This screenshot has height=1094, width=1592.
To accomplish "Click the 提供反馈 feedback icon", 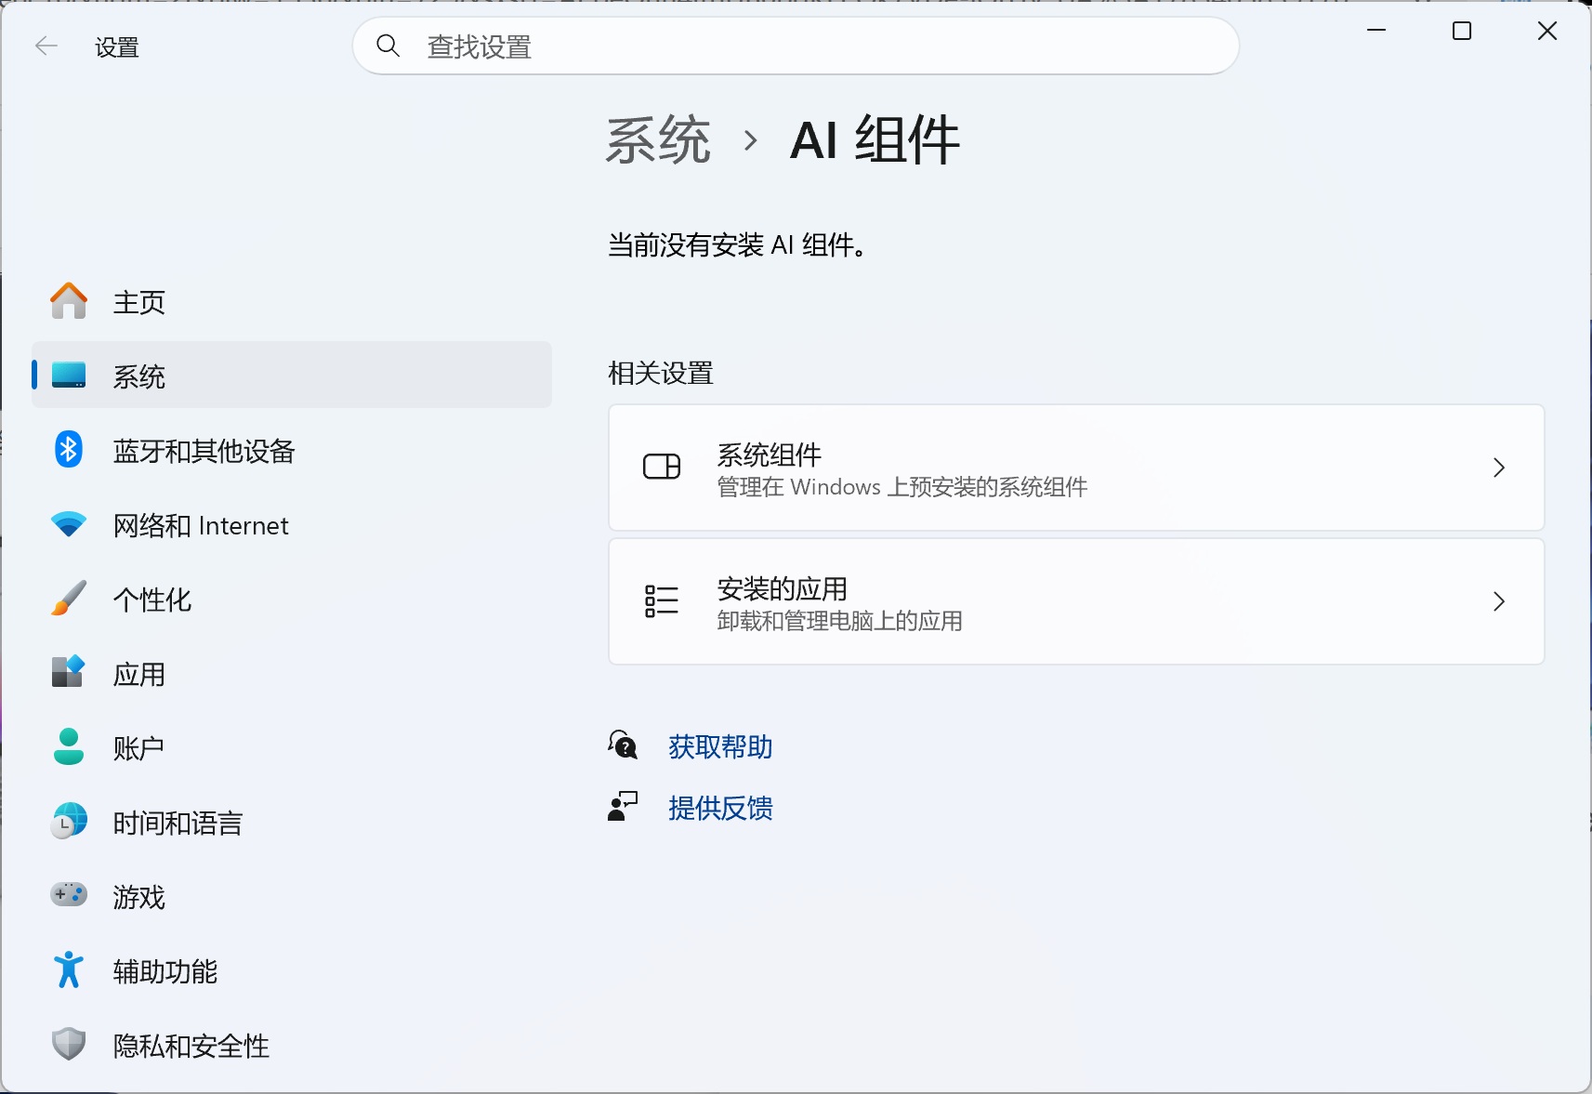I will click(x=623, y=806).
